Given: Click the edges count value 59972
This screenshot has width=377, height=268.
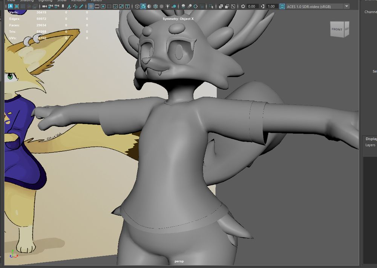Looking at the screenshot, I should tap(41, 19).
